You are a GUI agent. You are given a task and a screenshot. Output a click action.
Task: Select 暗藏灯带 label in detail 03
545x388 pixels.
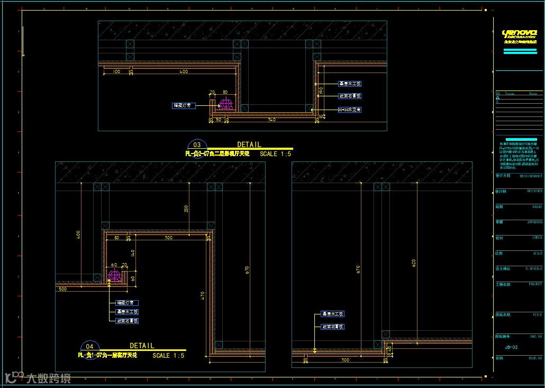[184, 105]
